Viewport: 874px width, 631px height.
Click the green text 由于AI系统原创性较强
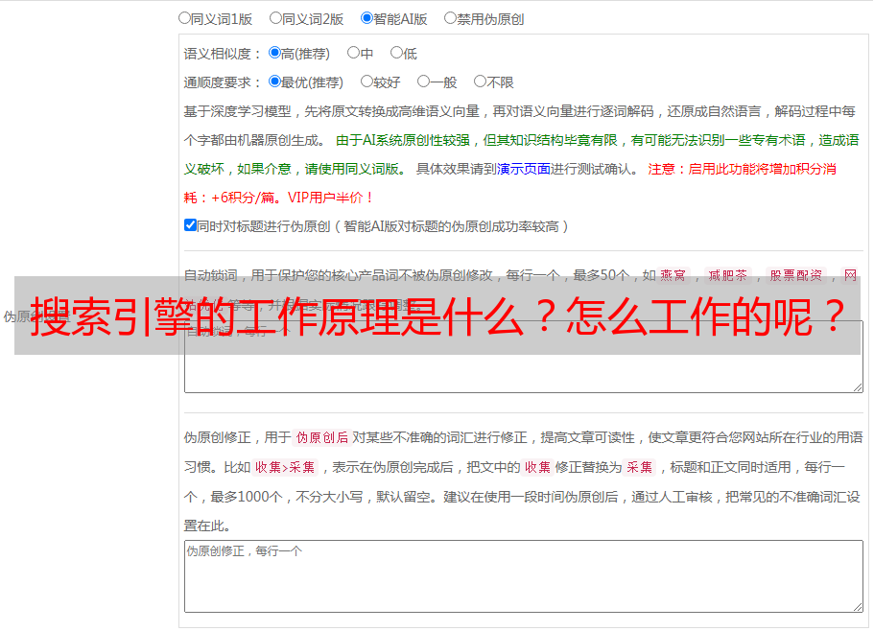pyautogui.click(x=402, y=140)
